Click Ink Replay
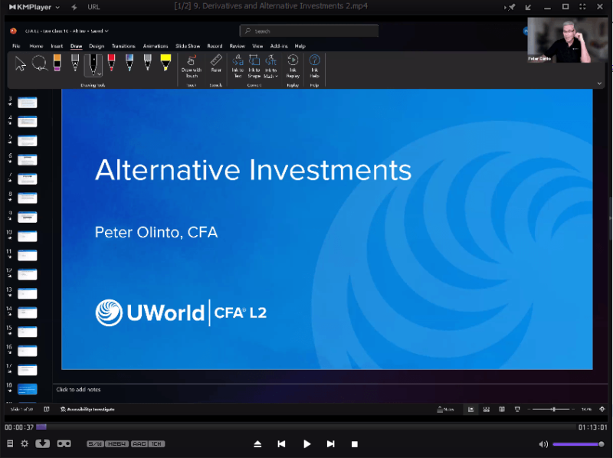Image resolution: width=613 pixels, height=458 pixels. 293,67
